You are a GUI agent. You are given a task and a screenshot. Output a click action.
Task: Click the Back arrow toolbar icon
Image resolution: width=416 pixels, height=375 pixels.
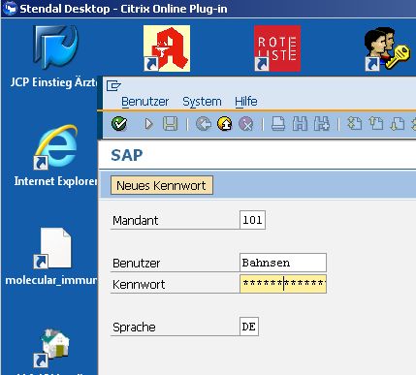click(x=204, y=124)
